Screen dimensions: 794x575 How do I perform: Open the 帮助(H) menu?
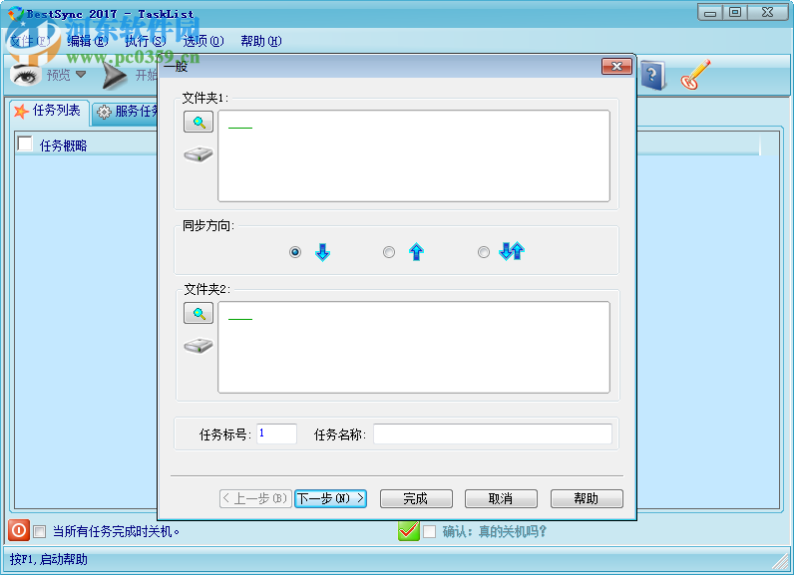[261, 41]
